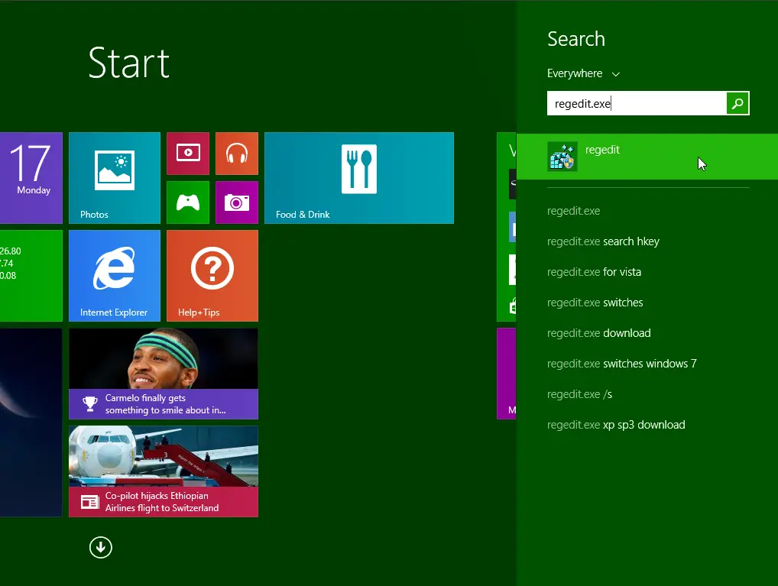This screenshot has height=586, width=778.
Task: Select the plain regedit.exe suggestion
Action: coord(574,211)
